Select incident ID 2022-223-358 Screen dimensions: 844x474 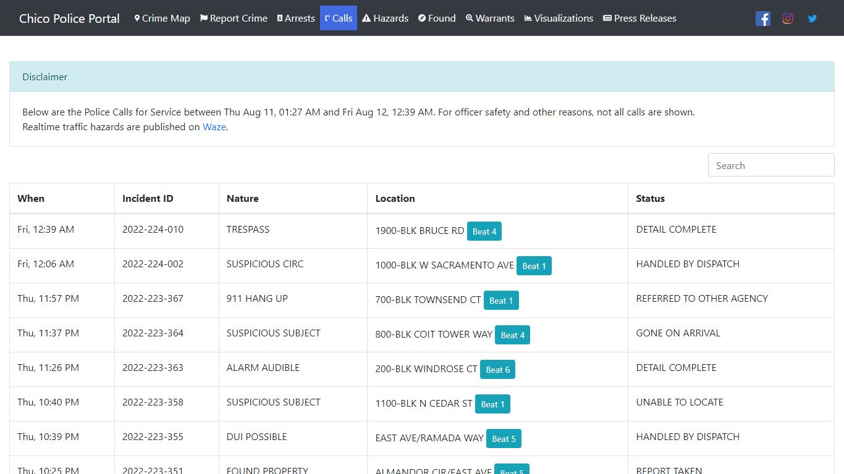[x=153, y=402]
